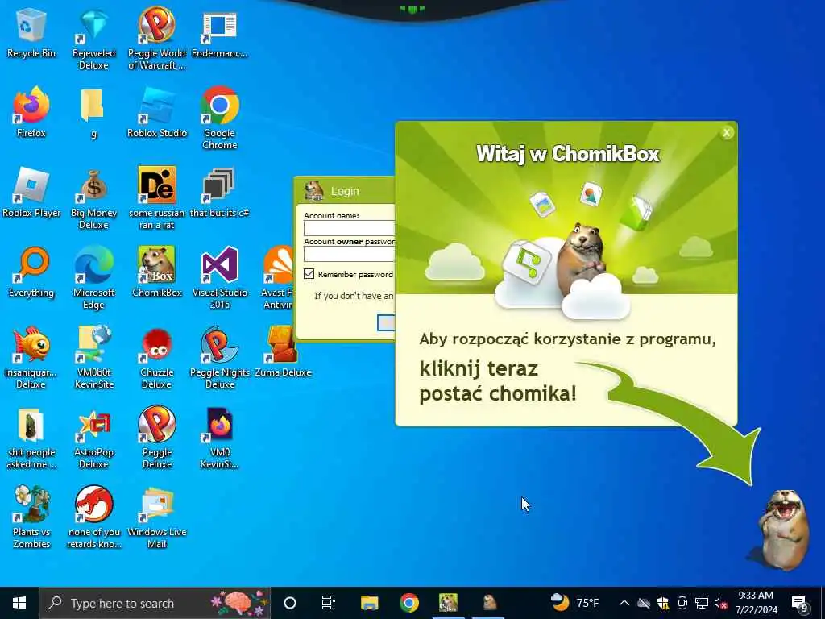Image resolution: width=825 pixels, height=619 pixels.
Task: Open the Windows Start menu
Action: coord(19,603)
